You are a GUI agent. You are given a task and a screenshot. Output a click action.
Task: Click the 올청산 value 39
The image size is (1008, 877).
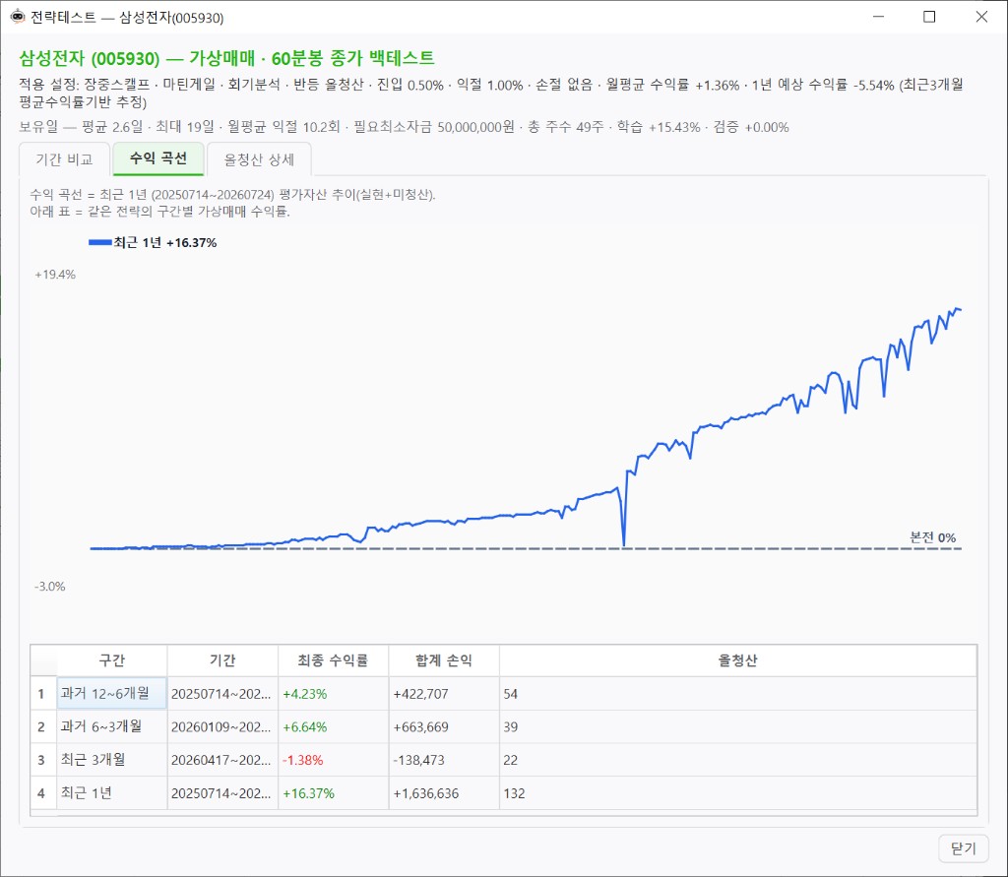pos(738,727)
